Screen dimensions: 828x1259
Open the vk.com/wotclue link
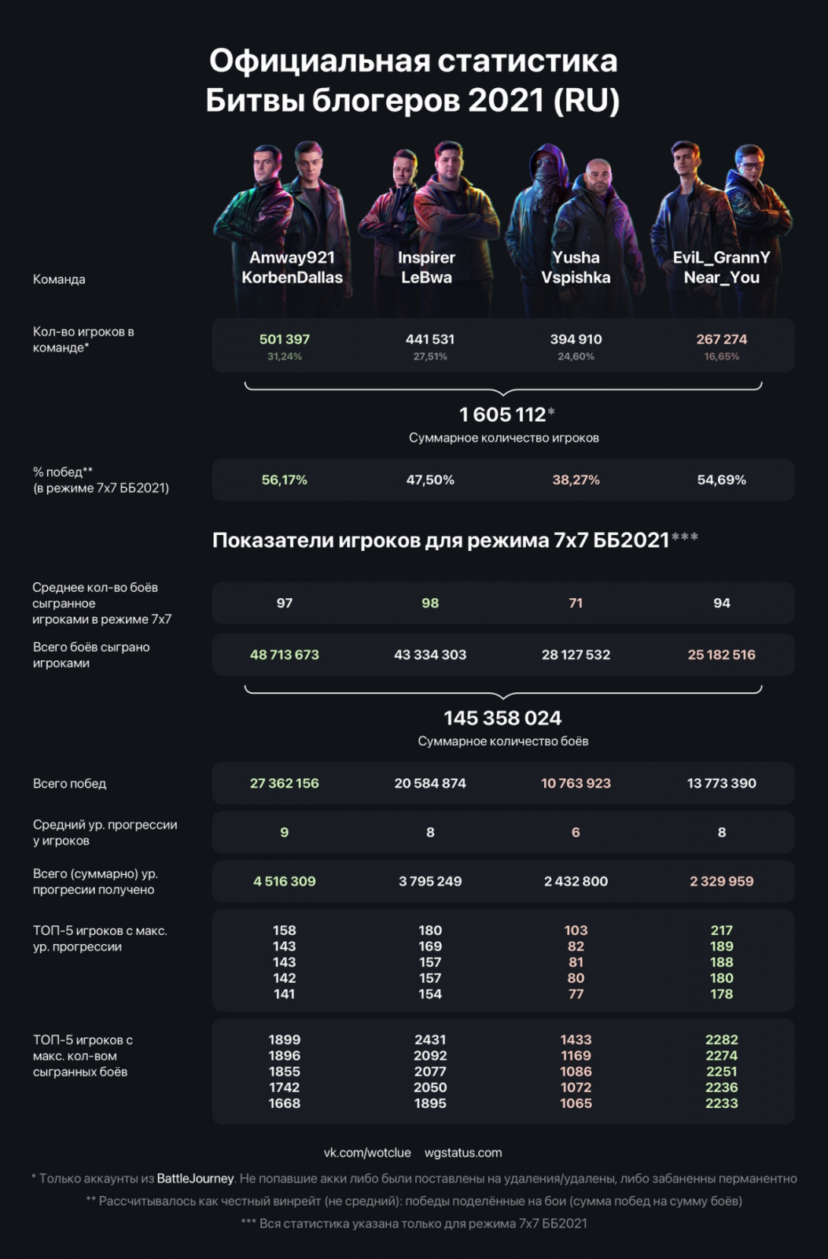[367, 1153]
